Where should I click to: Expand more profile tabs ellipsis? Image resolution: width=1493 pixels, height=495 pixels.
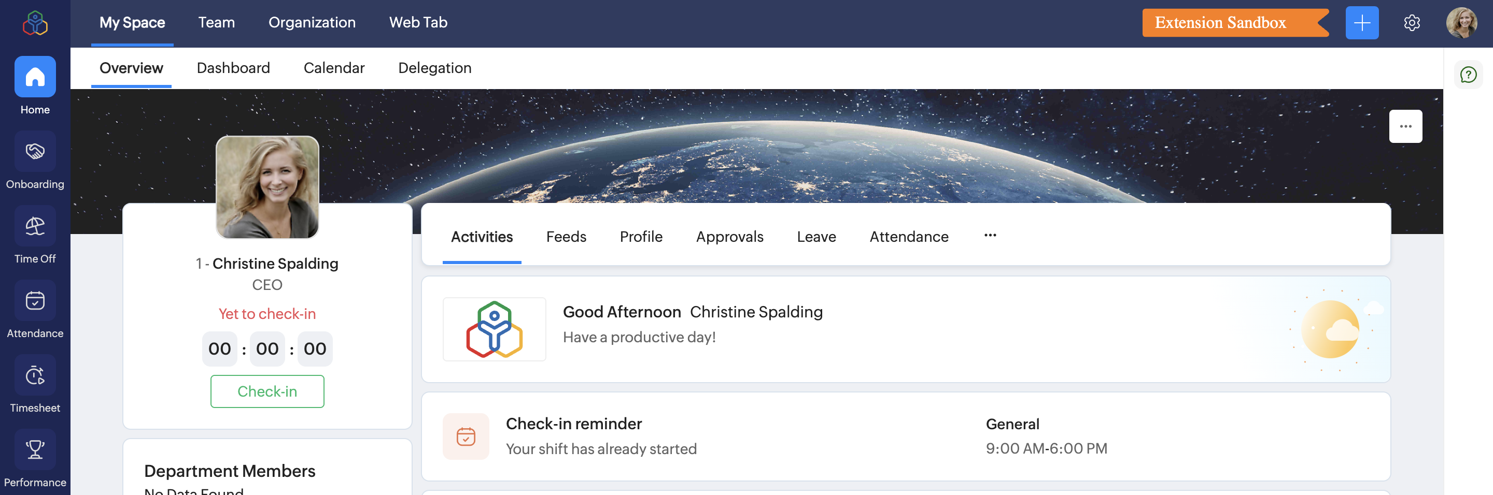(x=990, y=236)
